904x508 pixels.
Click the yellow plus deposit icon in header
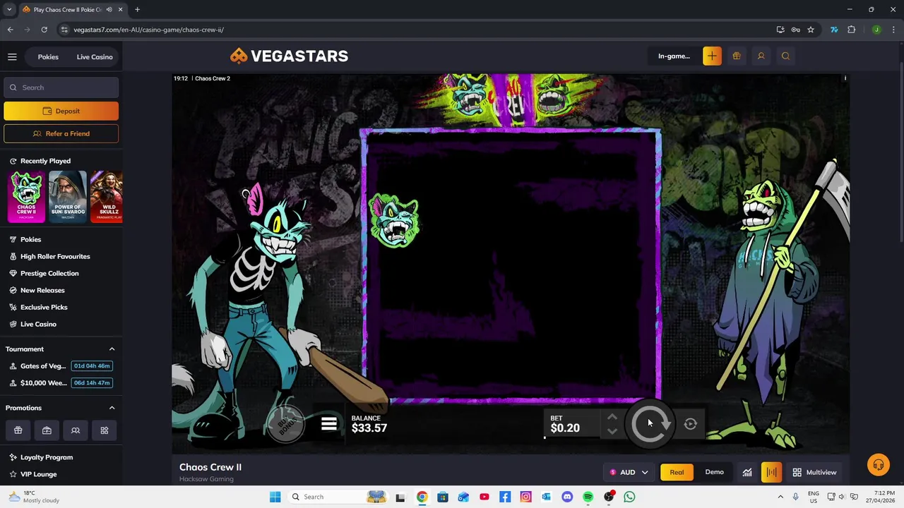[x=712, y=56]
